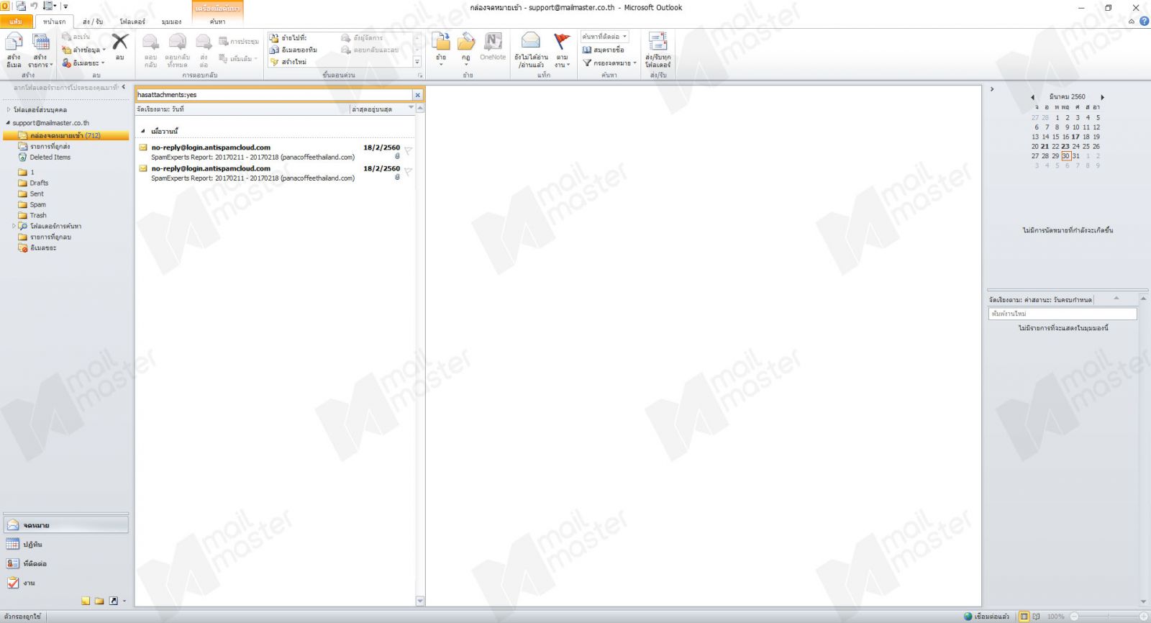Expand the Quick Steps gallery
The image size is (1151, 623).
(417, 62)
